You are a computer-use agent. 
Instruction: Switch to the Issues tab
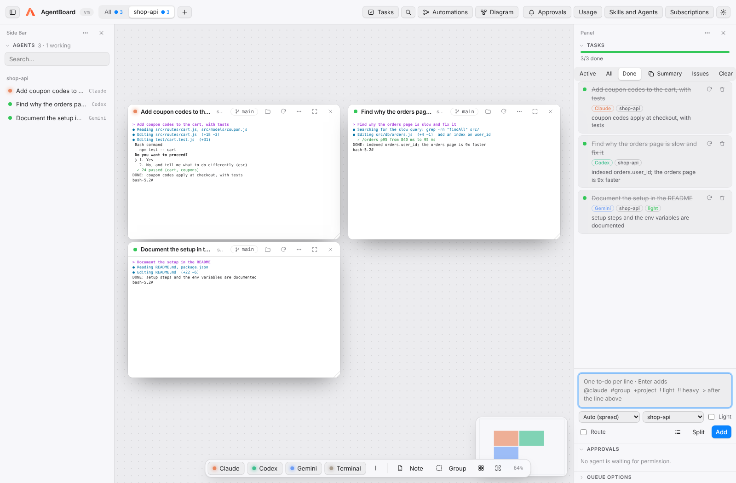pos(700,74)
